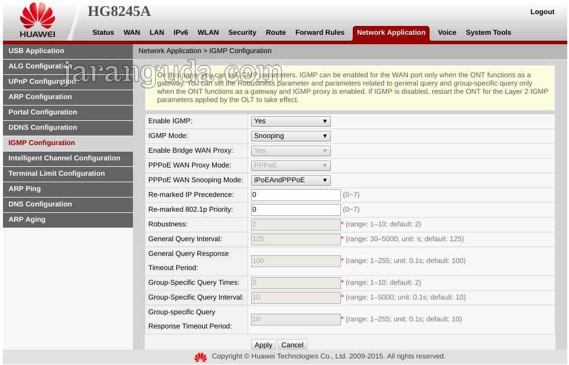Open ARP Aging in sidebar
Viewport: 569px width, 365px height.
[68, 220]
